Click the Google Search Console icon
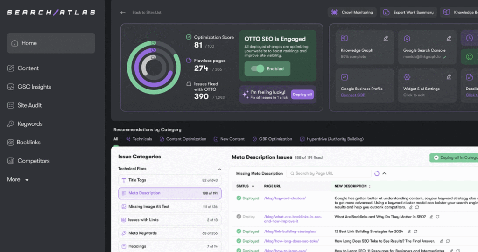 pos(407,38)
